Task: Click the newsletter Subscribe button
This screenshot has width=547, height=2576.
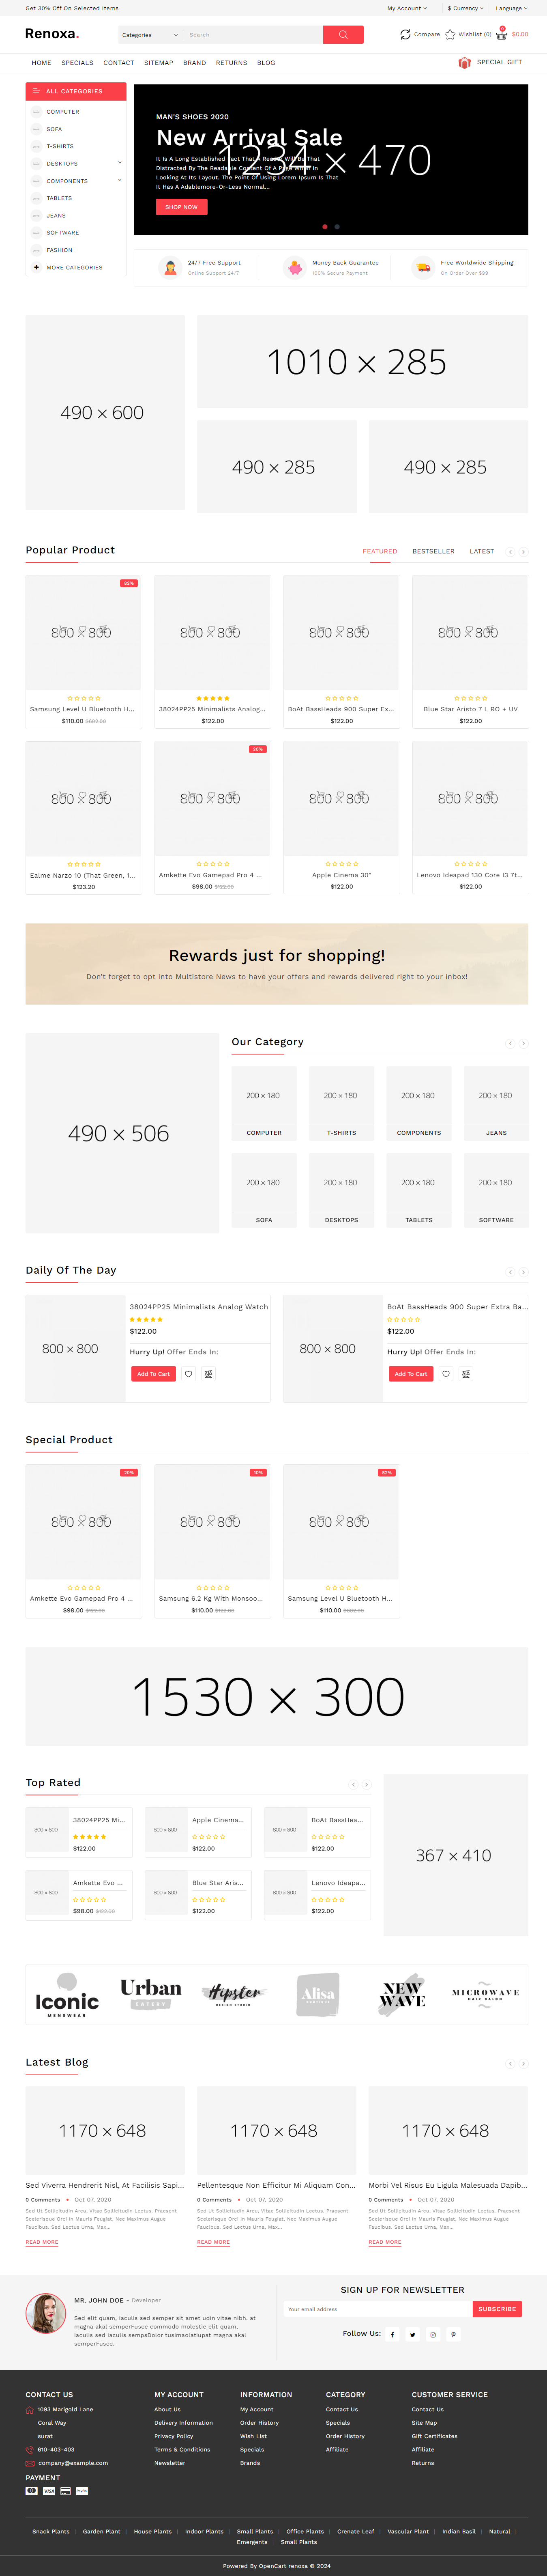Action: point(497,2309)
